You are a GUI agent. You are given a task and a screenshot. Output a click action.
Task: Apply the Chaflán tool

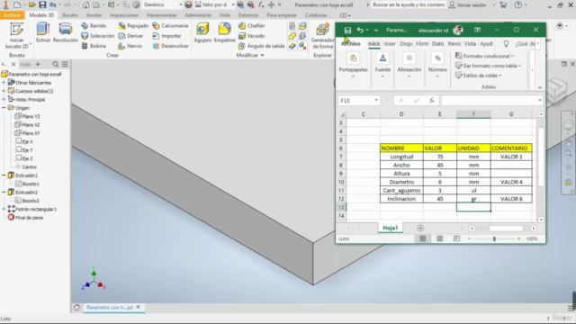tap(252, 26)
